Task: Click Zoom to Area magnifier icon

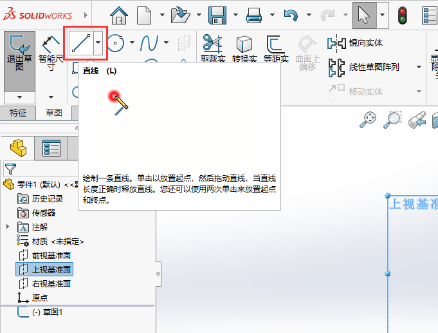Action: (392, 120)
